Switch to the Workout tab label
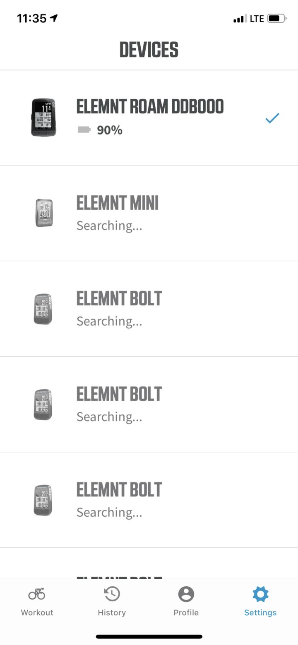The image size is (298, 645). [37, 612]
